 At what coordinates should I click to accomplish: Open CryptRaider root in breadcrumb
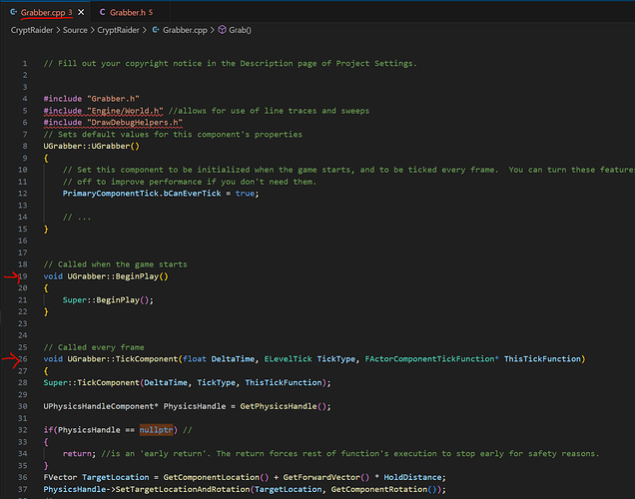[x=32, y=30]
